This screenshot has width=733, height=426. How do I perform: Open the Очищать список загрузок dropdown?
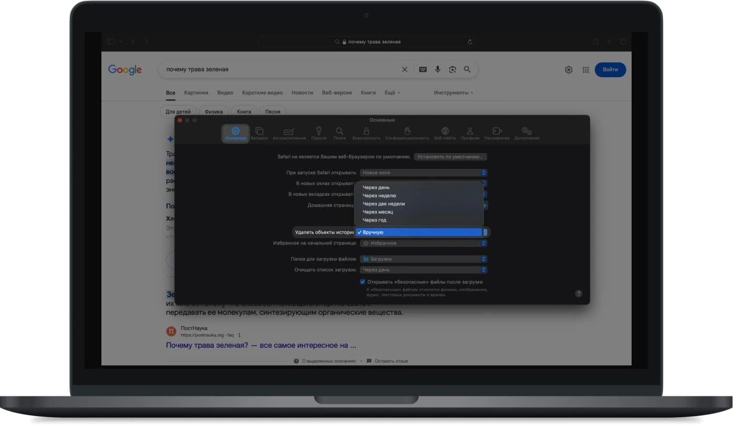click(424, 270)
